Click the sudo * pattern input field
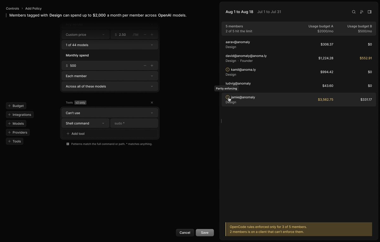 [134, 123]
